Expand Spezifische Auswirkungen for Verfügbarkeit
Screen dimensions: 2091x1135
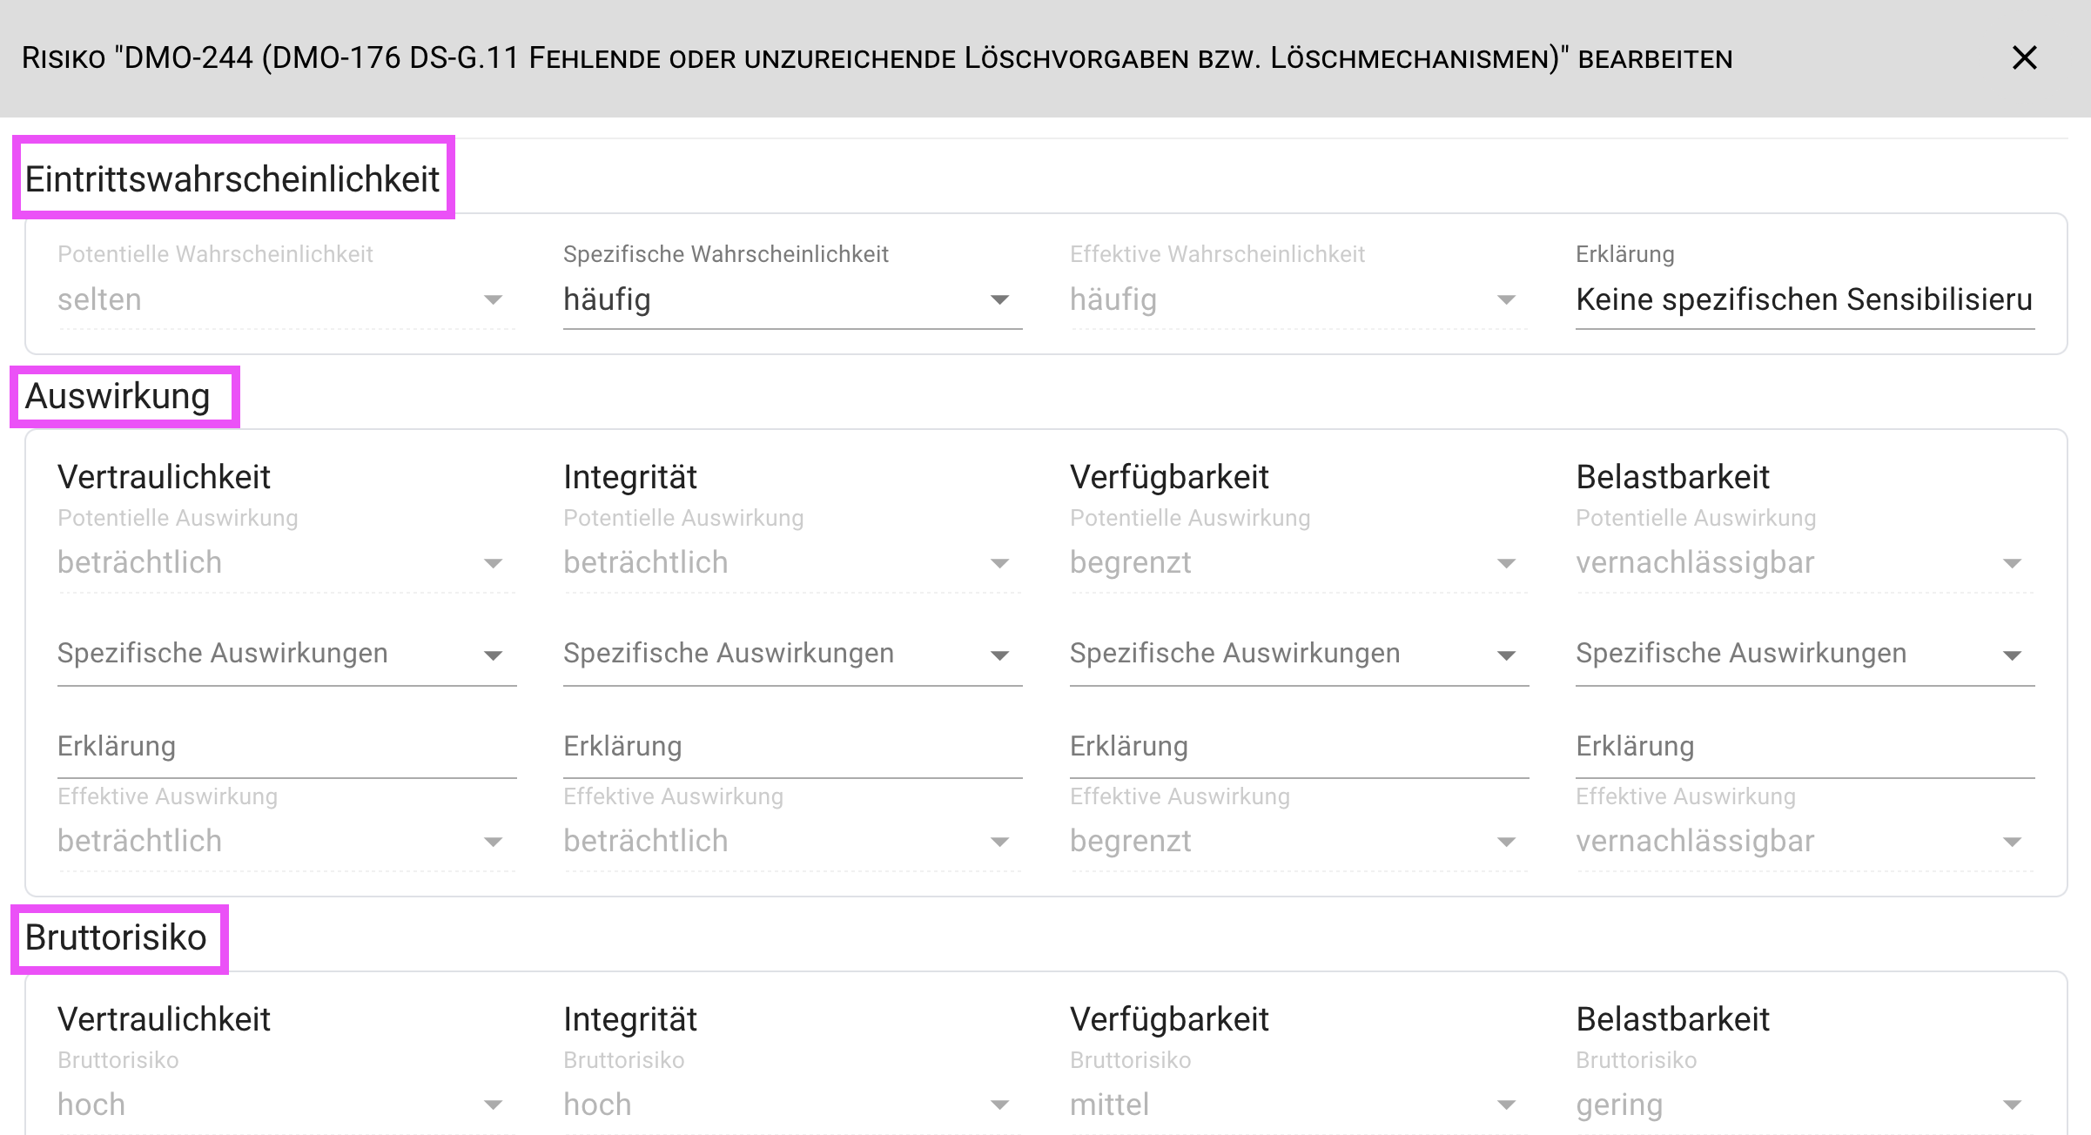(1298, 655)
